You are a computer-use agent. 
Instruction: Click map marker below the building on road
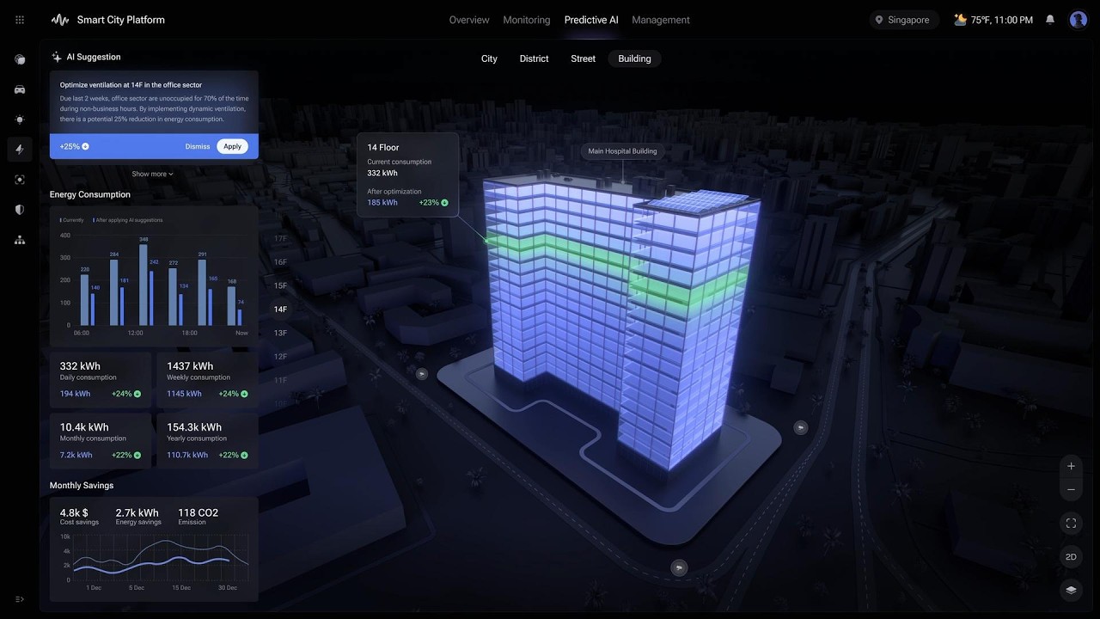click(680, 567)
